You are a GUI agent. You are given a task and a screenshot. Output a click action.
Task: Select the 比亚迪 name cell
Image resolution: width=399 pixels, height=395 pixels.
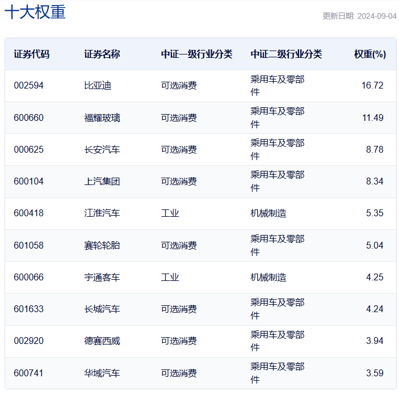pyautogui.click(x=98, y=86)
